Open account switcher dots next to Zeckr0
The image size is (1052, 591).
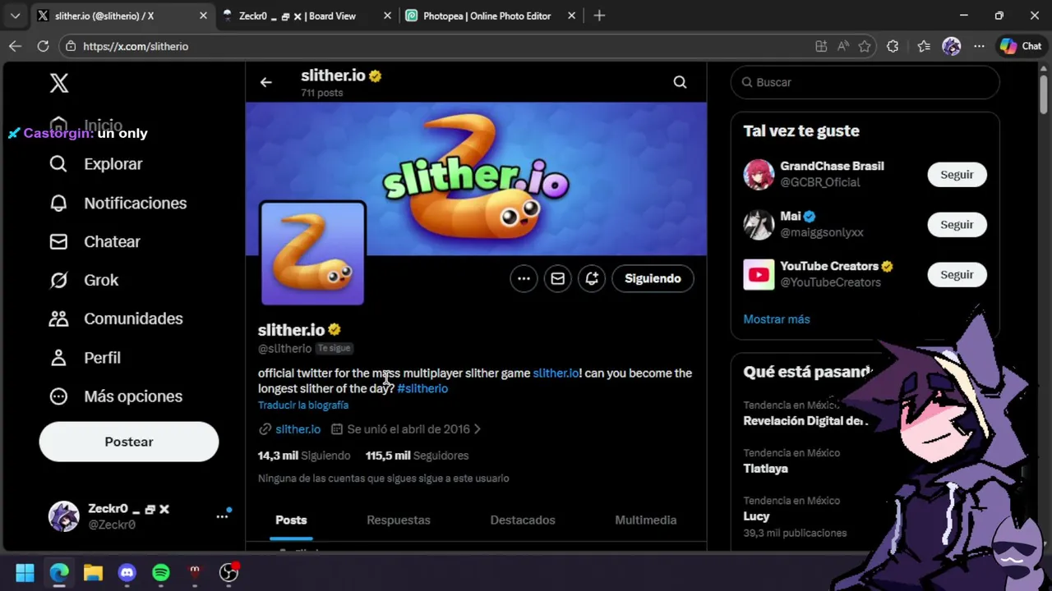[x=222, y=516]
